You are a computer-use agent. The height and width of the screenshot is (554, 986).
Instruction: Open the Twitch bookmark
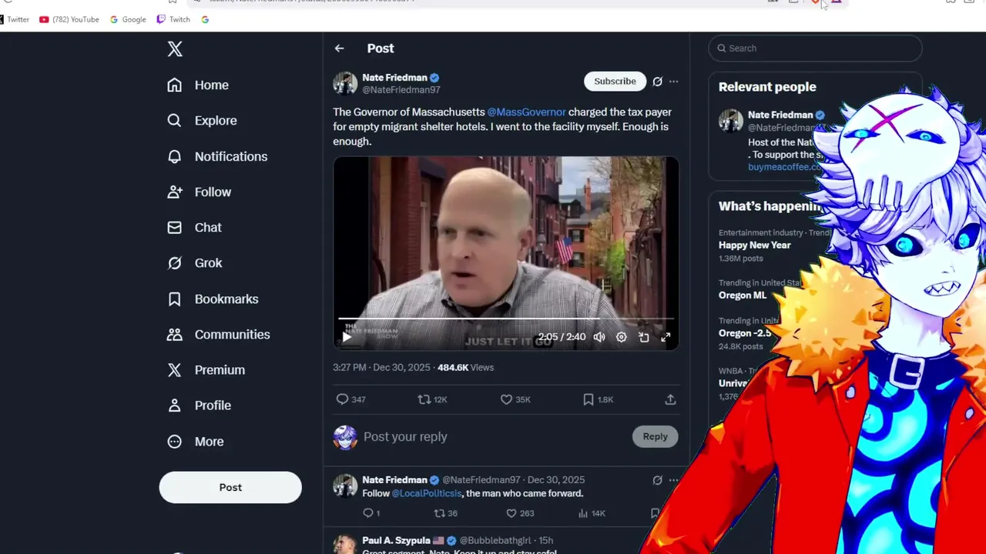coord(173,19)
